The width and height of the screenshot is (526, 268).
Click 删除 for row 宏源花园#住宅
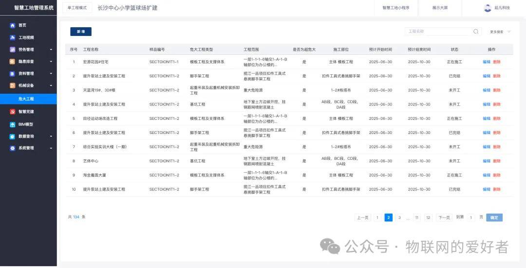coord(497,62)
